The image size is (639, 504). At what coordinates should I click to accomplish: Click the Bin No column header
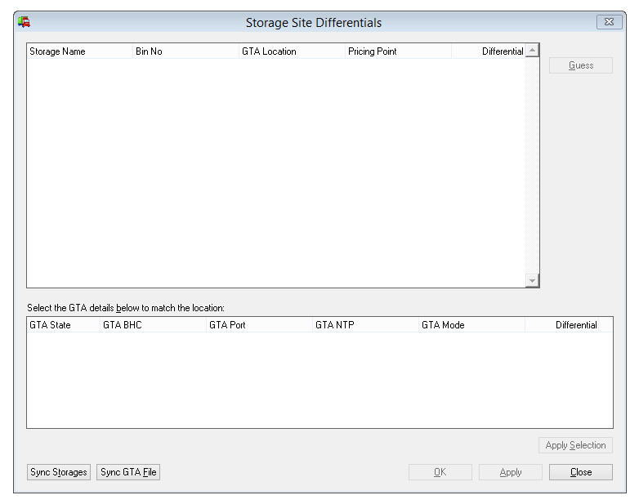(x=185, y=51)
